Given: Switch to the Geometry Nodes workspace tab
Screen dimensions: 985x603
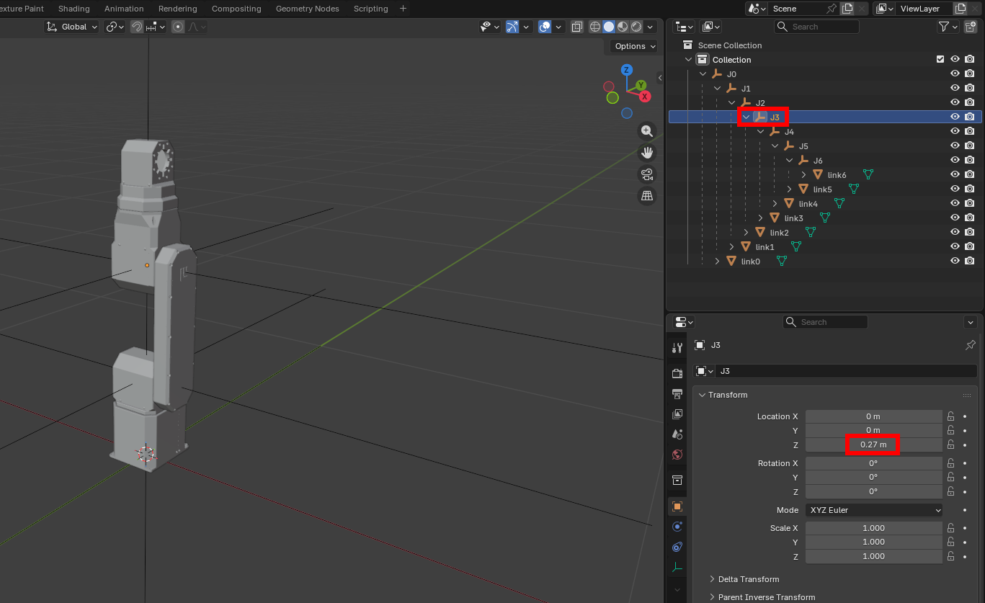Looking at the screenshot, I should click(308, 9).
